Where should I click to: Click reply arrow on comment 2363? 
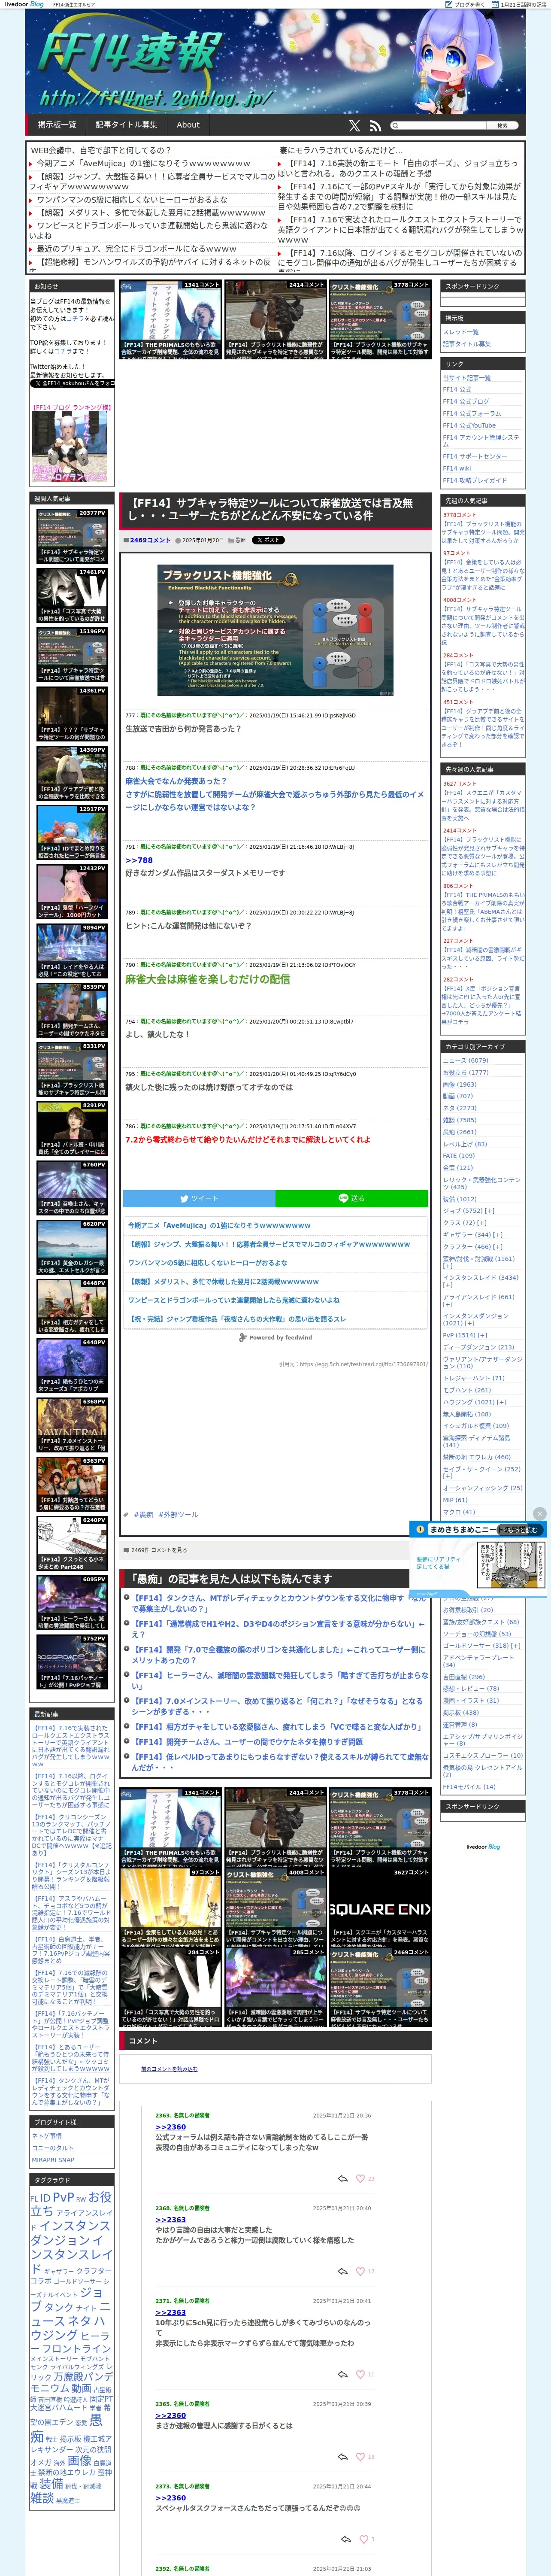343,2178
